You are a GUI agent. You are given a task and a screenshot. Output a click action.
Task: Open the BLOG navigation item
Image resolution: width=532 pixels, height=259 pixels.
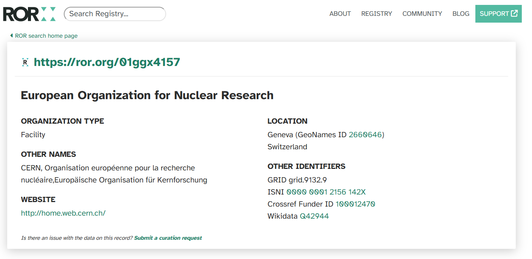point(461,14)
